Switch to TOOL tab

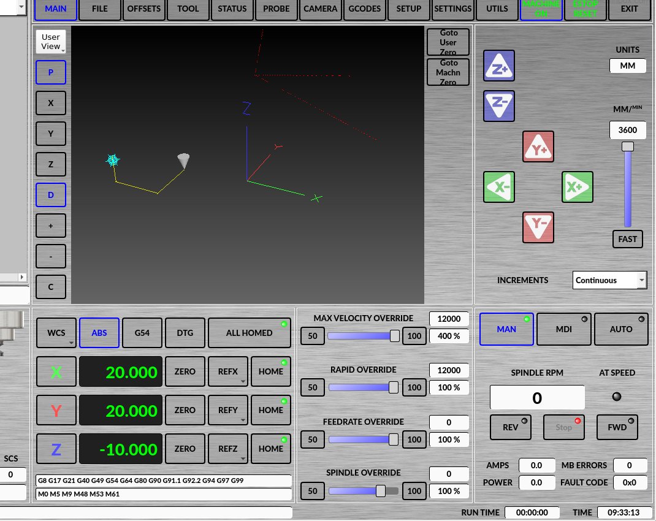pyautogui.click(x=188, y=9)
